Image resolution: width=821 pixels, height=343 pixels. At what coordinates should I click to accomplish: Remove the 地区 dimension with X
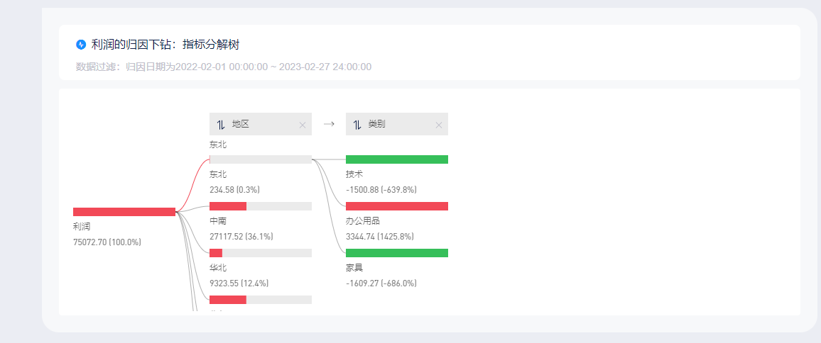tap(302, 125)
